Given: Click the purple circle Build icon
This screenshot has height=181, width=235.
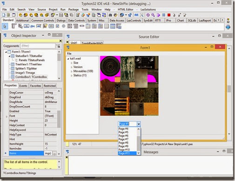Looking at the screenshot, I should pyautogui.click(x=148, y=15).
